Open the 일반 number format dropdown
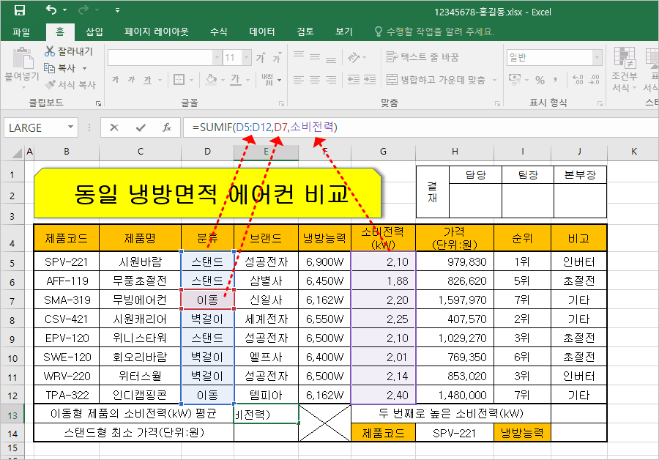The image size is (659, 460). coord(597,58)
